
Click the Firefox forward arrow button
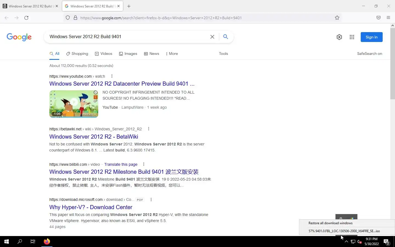(x=16, y=18)
